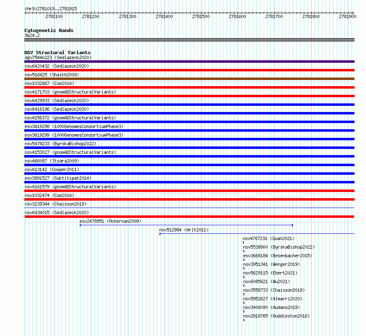Select esv3619298 (1000GenomesConsortiumPhase3) label

click(74, 126)
